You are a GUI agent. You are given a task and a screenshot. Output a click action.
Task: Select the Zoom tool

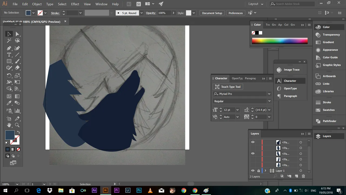point(17,125)
